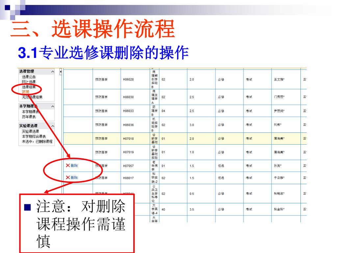Click the 必修 cell in row H06030
Viewport: 337px width, 253px height.
(221, 97)
